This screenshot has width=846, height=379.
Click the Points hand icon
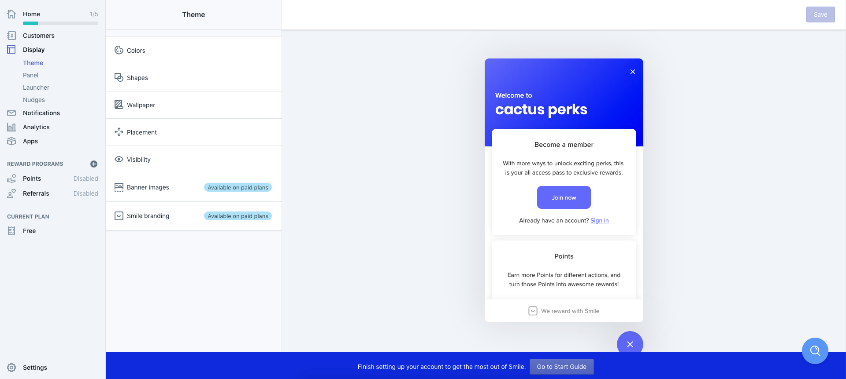[11, 179]
